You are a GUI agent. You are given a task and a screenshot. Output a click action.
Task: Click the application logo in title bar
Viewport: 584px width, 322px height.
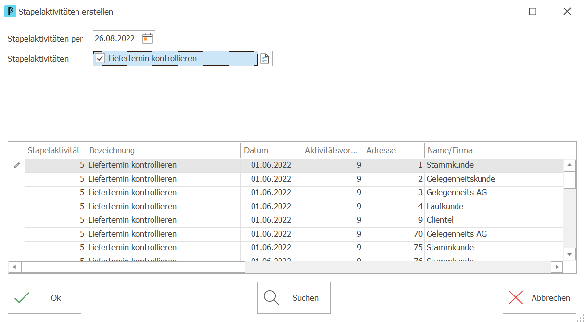10,12
